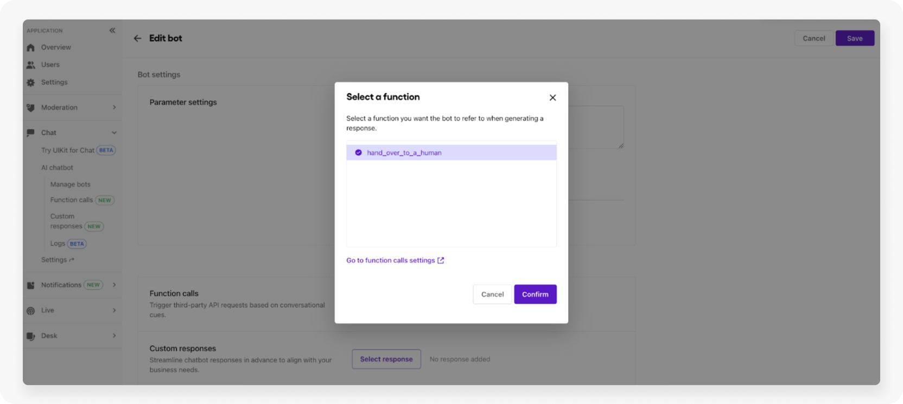Open Settings via the gear icon
Viewport: 903px width, 404px height.
pos(31,82)
